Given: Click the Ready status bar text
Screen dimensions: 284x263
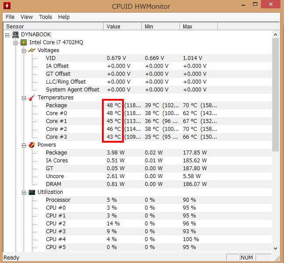Looking at the screenshot, I should [11, 258].
